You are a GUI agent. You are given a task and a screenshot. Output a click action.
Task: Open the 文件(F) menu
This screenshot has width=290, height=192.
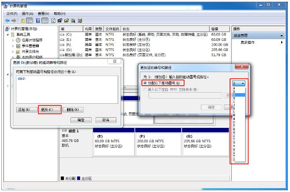coord(12,14)
